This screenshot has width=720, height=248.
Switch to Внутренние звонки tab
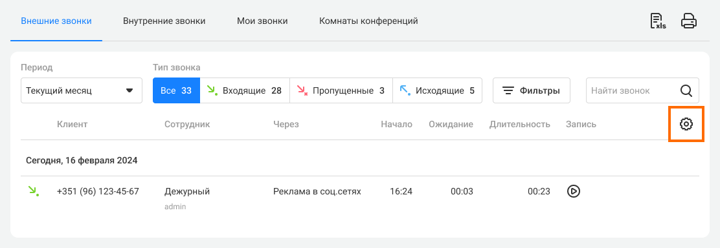(164, 21)
